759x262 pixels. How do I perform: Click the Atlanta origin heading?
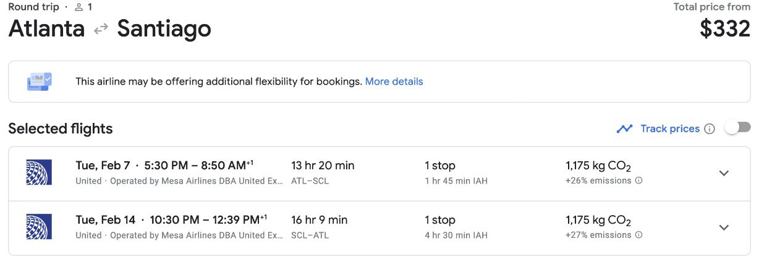click(46, 29)
